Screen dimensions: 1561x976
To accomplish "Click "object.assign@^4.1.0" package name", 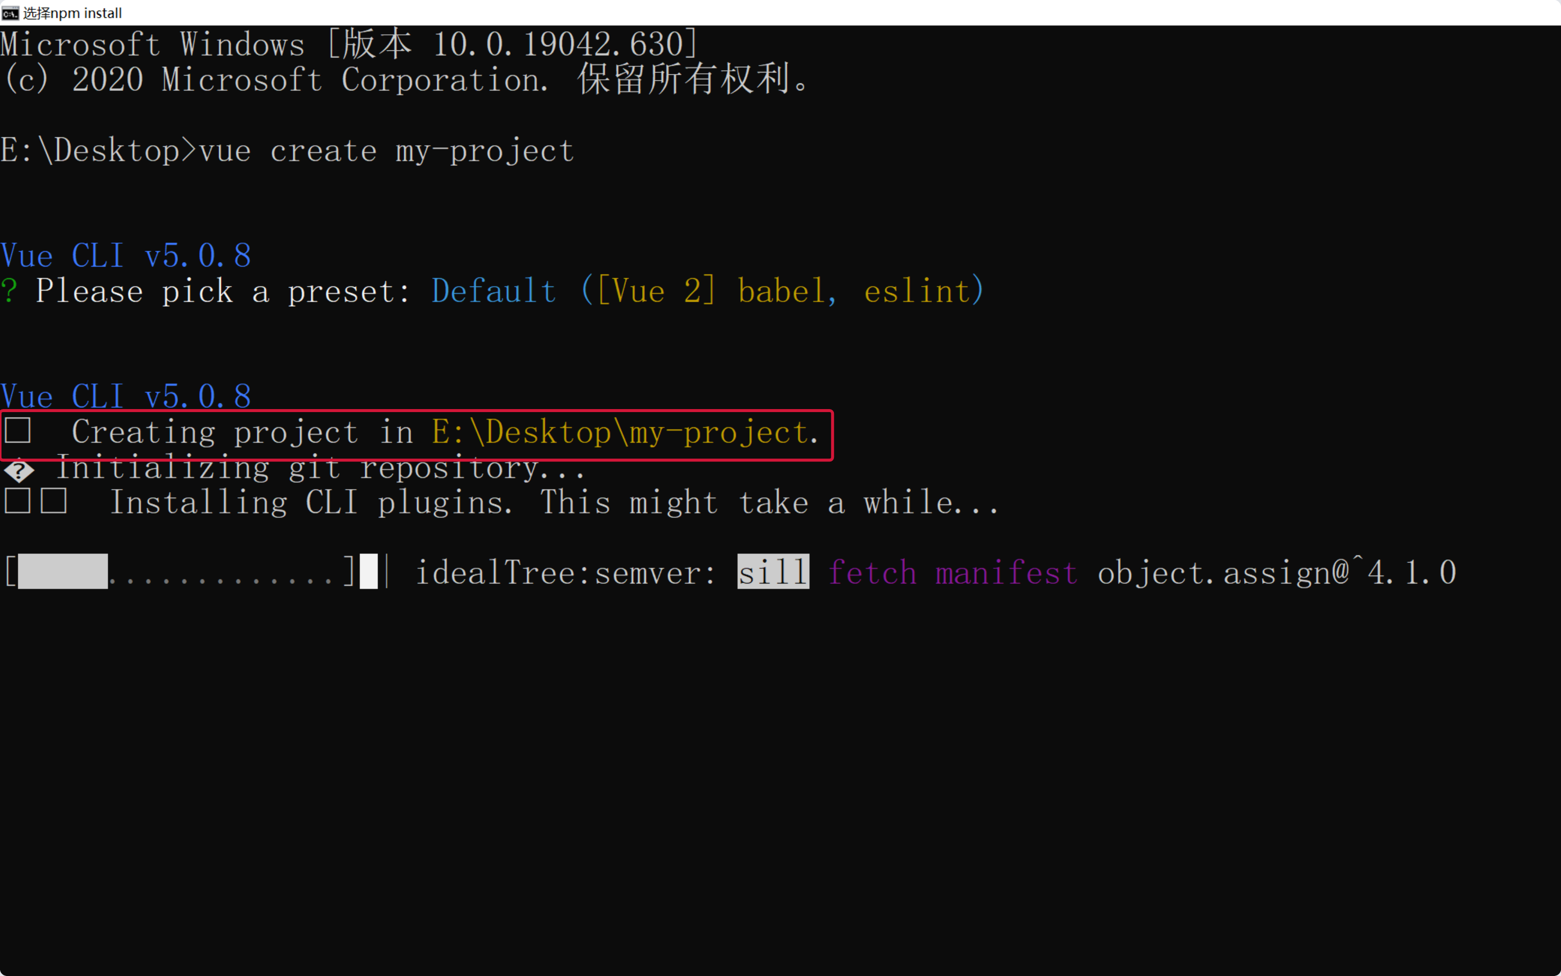I will pyautogui.click(x=1276, y=572).
